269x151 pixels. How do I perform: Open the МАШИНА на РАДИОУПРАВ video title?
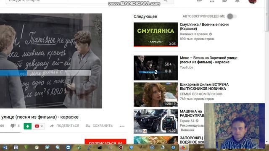coord(192,113)
